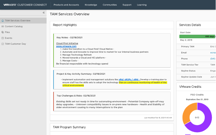Click the VMware Credits heading
The height and width of the screenshot is (135, 216).
[190, 87]
